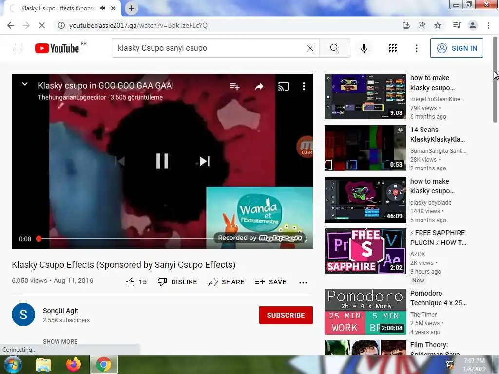Open The Timer channel name
Image resolution: width=499 pixels, height=374 pixels.
click(423, 314)
